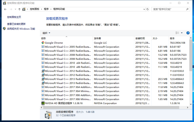The image size is (194, 122).
Task: Sort by 版本 column header
Action: [179, 38]
